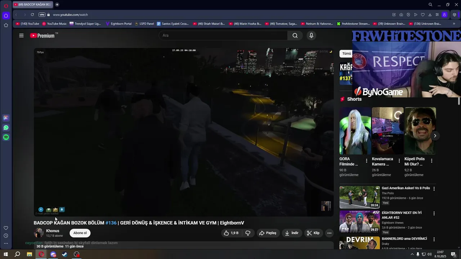
Task: Open options for Küpeli Polis short
Action: (x=431, y=161)
